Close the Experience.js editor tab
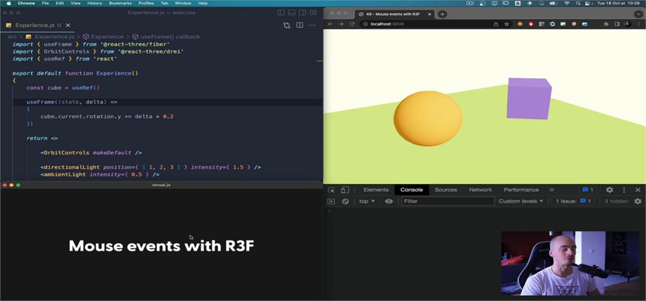The height and width of the screenshot is (301, 646). (68, 25)
